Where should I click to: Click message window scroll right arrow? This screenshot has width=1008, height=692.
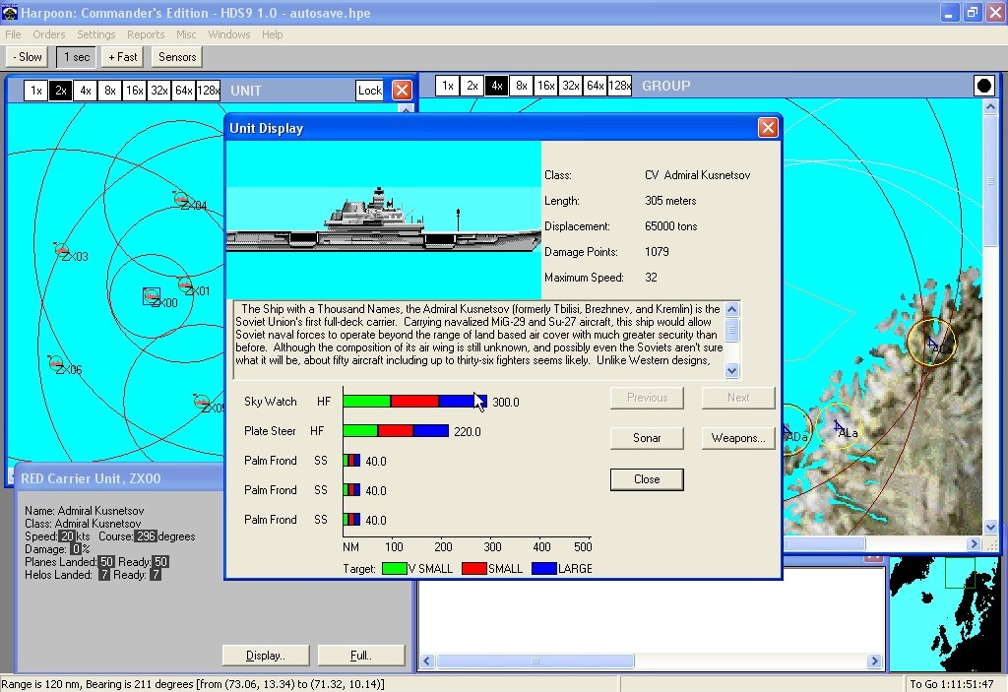874,661
